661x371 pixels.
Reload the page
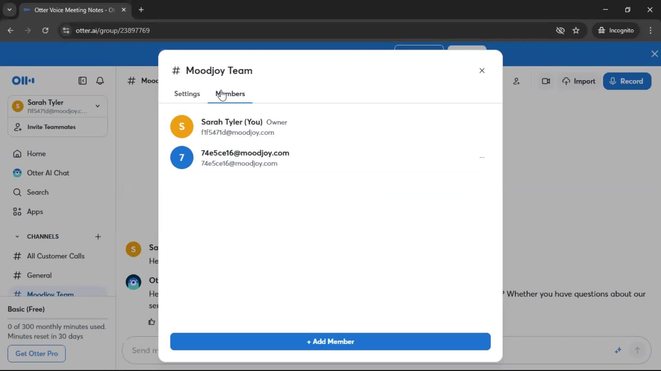tap(45, 30)
